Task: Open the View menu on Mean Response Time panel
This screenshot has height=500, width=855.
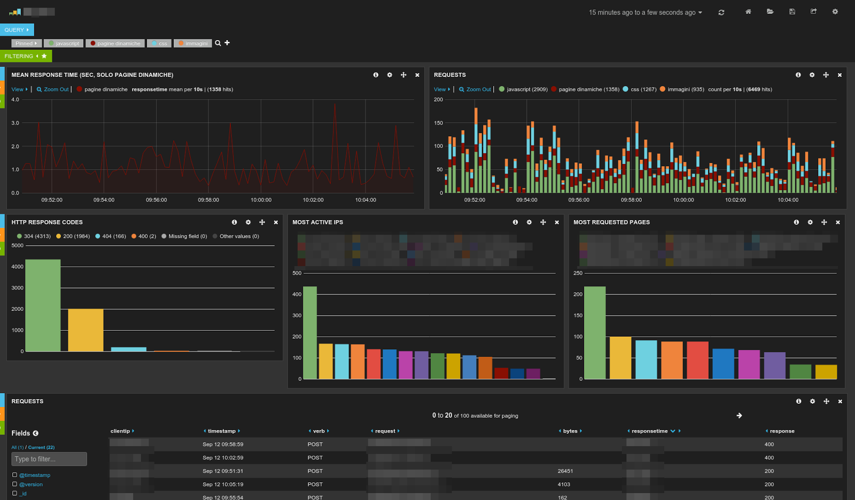Action: pyautogui.click(x=19, y=89)
